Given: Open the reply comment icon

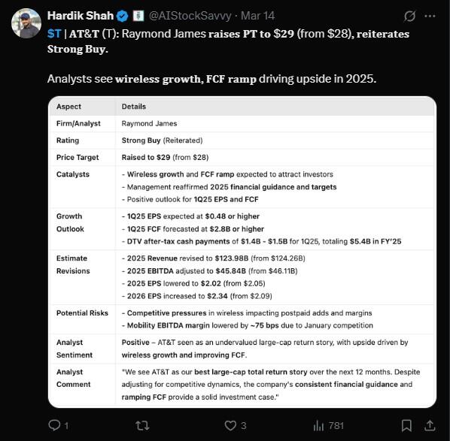Looking at the screenshot, I should tap(54, 425).
